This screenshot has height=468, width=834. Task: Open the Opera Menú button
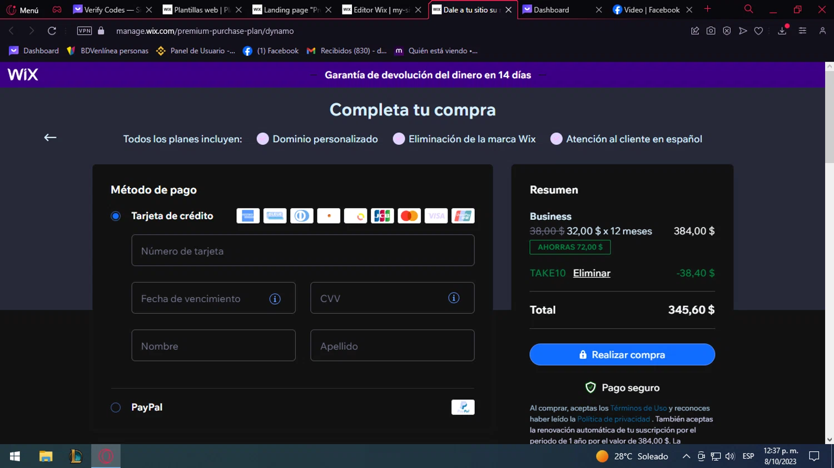(x=22, y=10)
